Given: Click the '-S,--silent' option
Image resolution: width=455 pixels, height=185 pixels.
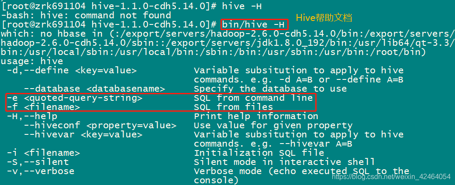Looking at the screenshot, I should click(38, 162).
